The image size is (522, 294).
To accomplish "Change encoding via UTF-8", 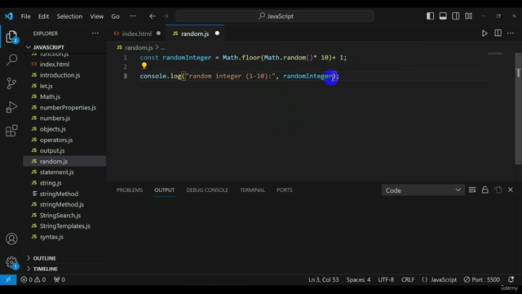I will click(386, 279).
